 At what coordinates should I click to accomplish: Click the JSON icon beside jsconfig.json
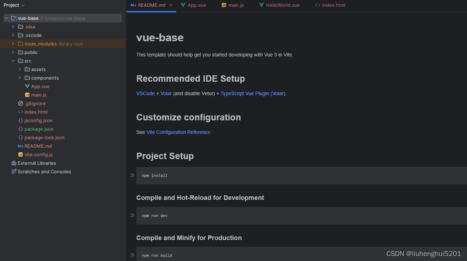(x=21, y=120)
